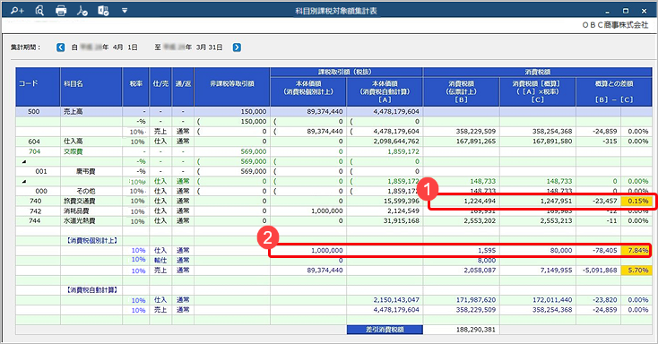This screenshot has width=658, height=344.
Task: Click the tax value 1,224,494
Action: click(x=480, y=201)
